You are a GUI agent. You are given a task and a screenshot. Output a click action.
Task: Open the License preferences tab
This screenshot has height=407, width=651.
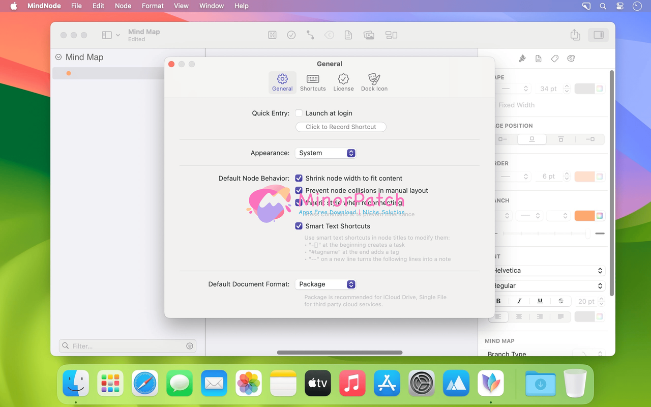tap(343, 82)
